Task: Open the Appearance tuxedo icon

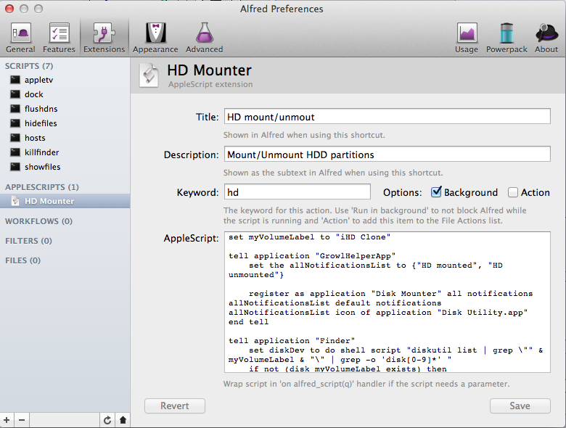Action: [155, 38]
